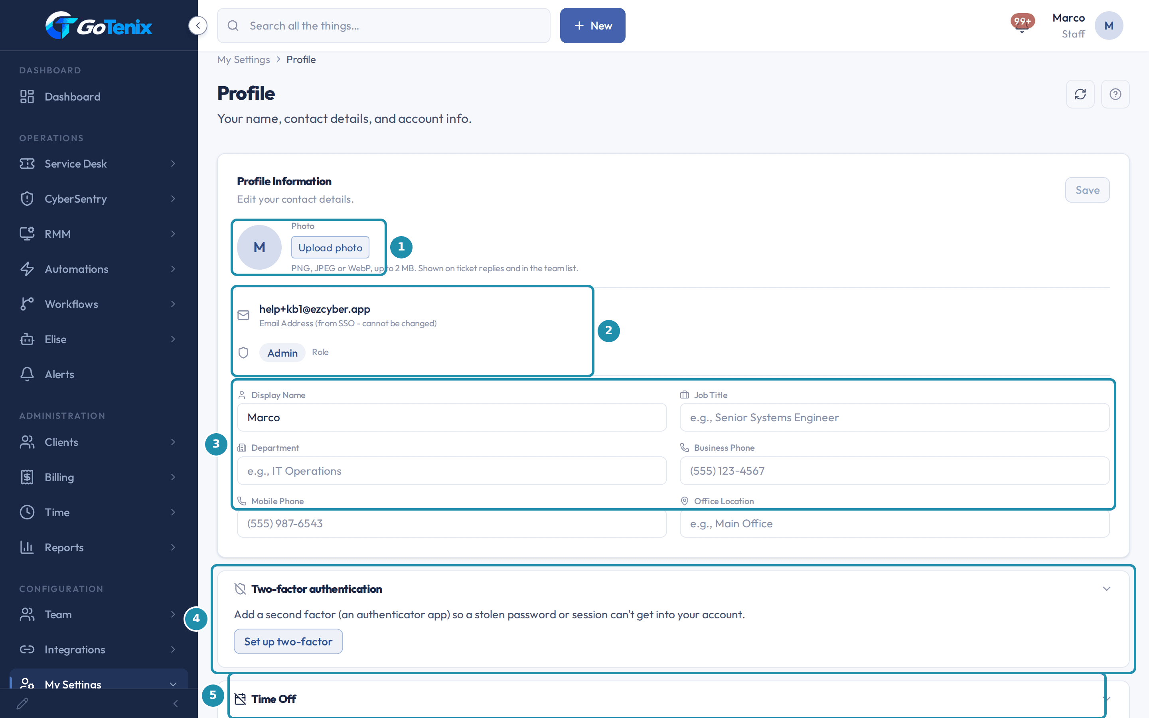Click the Admin role badge

(282, 353)
